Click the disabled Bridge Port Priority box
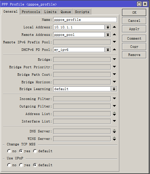 [82, 67]
